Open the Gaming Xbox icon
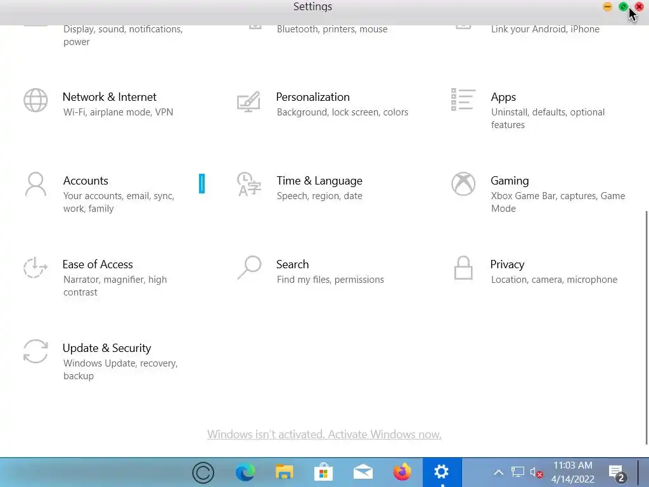The height and width of the screenshot is (487, 649). click(463, 184)
